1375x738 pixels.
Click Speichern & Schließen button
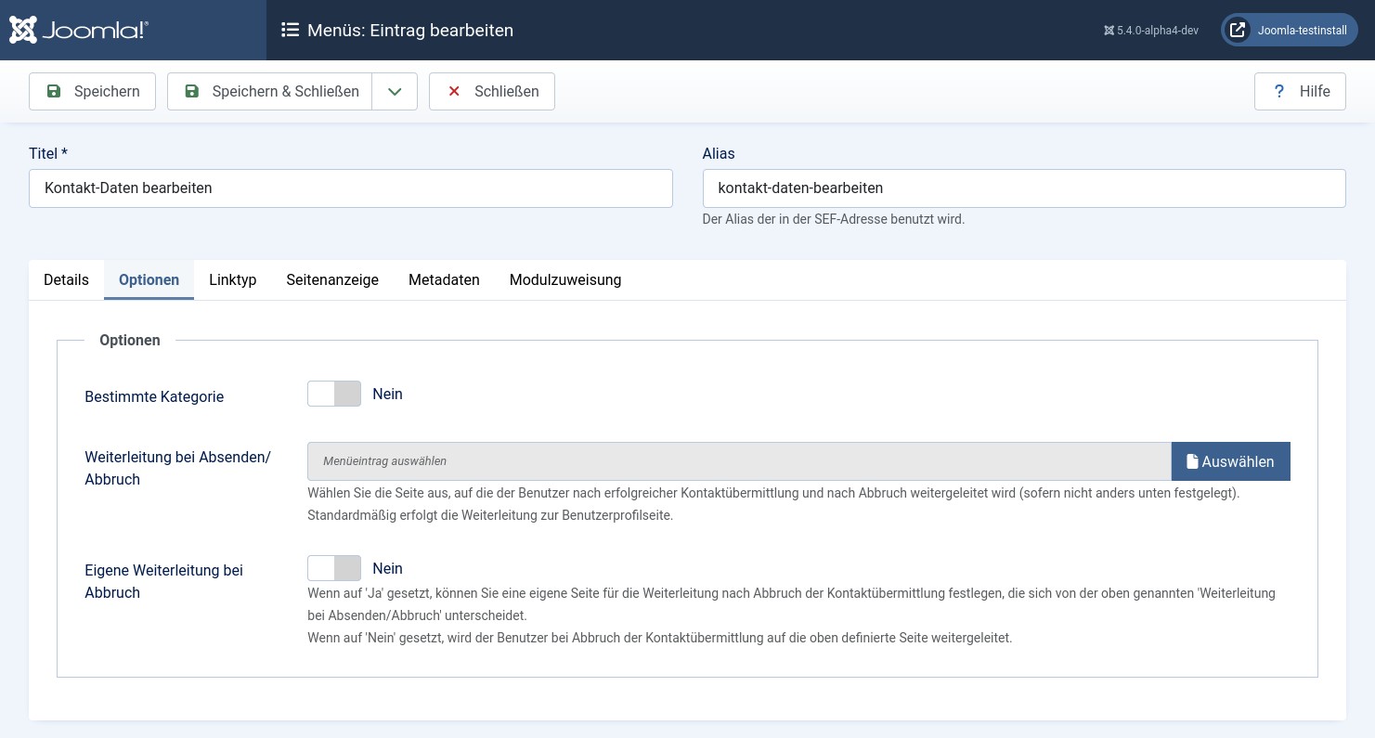pos(270,91)
